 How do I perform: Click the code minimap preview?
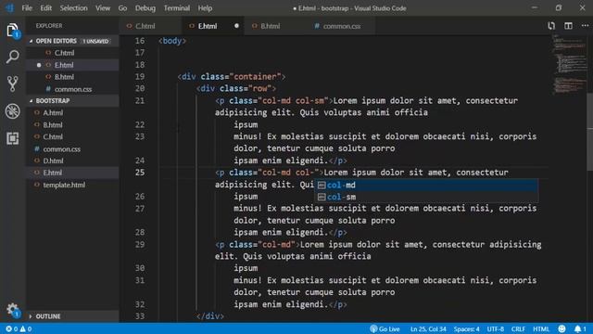click(569, 64)
